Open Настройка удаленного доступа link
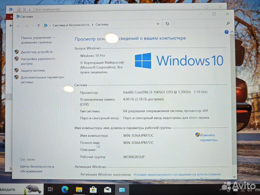260x195 pixels. tap(38, 61)
